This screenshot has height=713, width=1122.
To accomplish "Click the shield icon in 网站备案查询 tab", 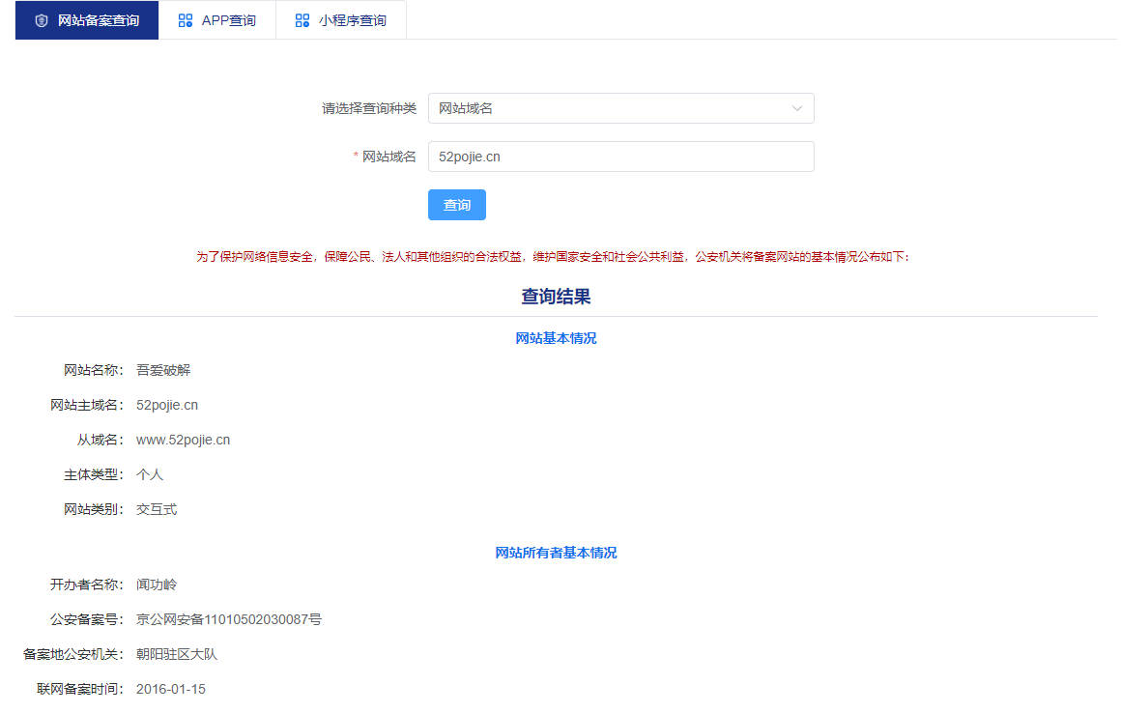I will tap(42, 20).
